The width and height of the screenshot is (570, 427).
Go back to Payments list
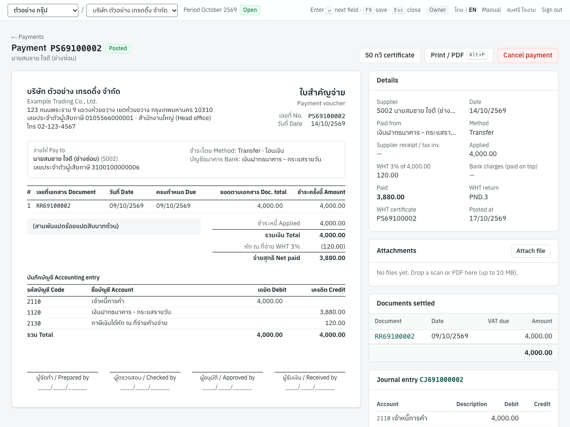[x=28, y=37]
